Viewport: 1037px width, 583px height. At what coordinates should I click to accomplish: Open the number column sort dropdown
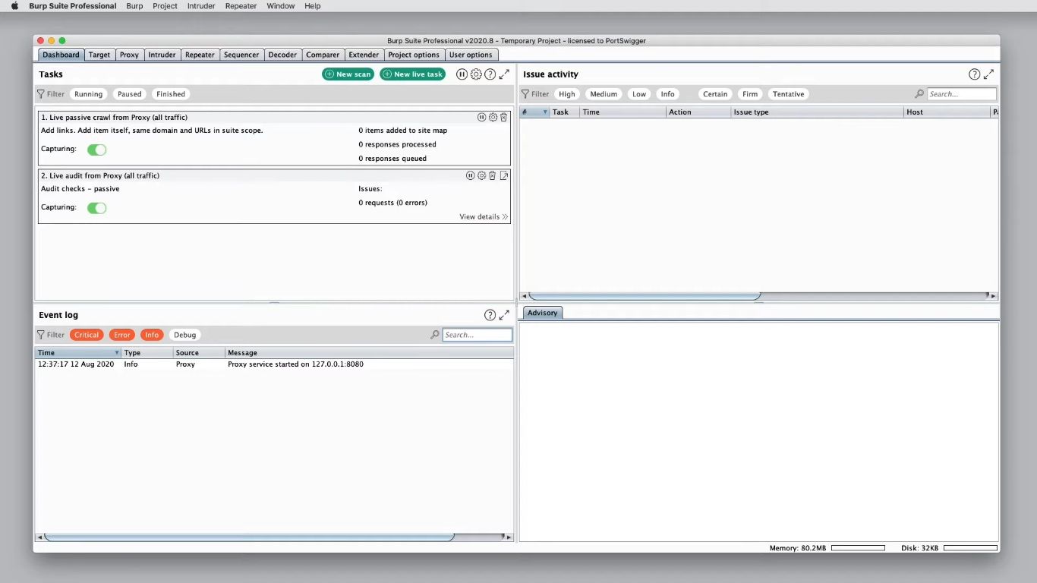[x=544, y=112]
